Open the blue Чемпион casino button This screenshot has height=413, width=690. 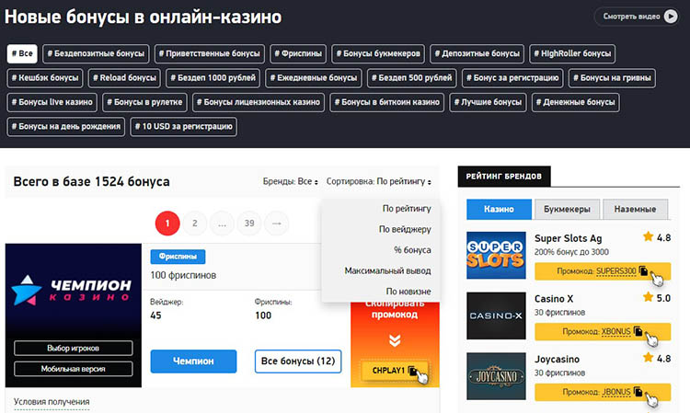193,361
